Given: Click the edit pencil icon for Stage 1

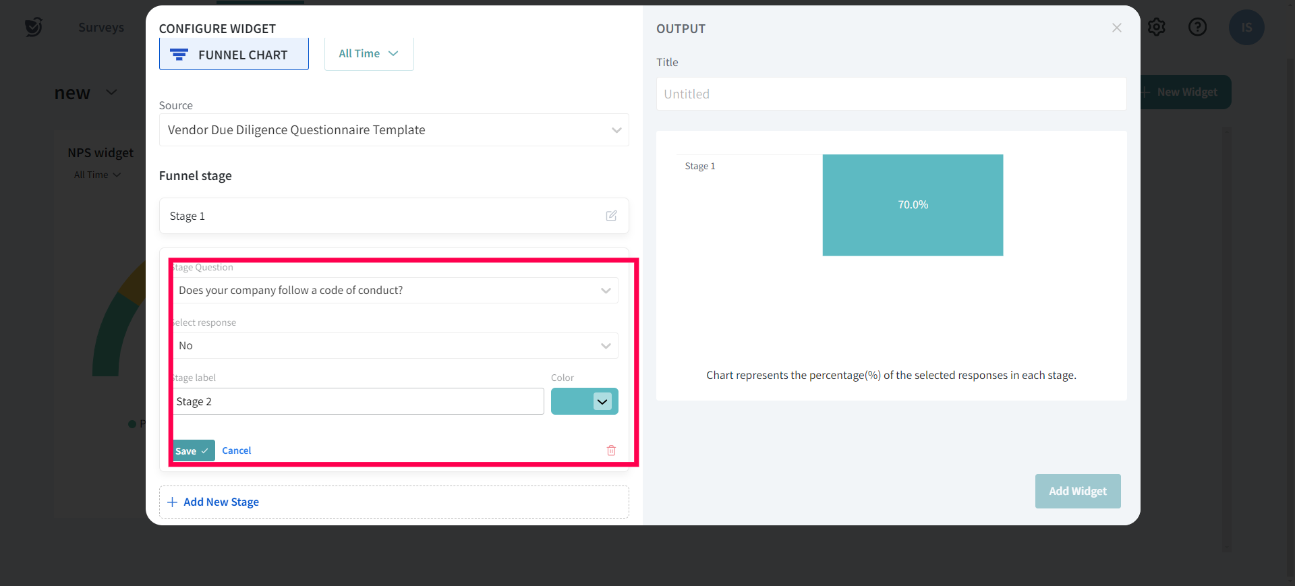Looking at the screenshot, I should point(611,216).
